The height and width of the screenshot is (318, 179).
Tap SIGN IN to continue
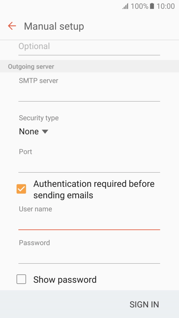(144, 304)
